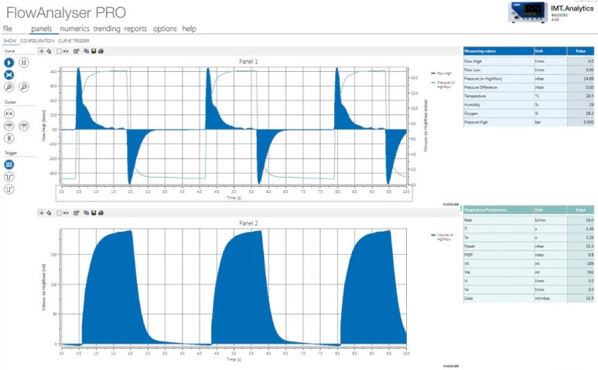Print Panel 2 chart
The height and width of the screenshot is (370, 598).
tap(101, 212)
